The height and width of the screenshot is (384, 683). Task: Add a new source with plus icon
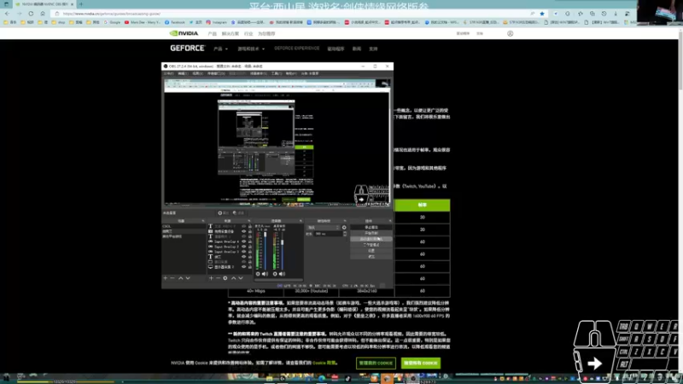[211, 278]
